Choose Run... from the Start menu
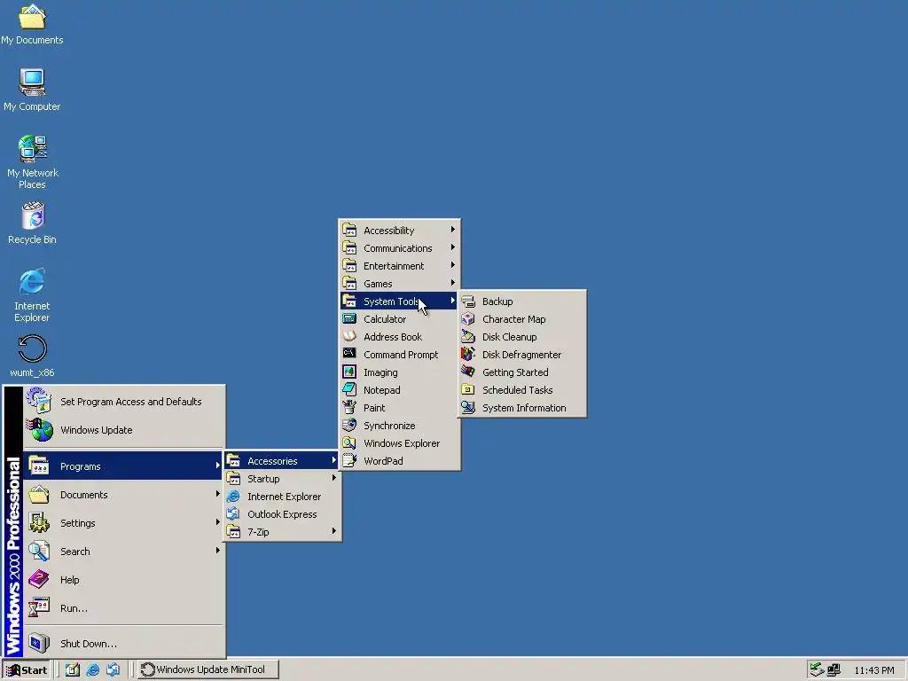This screenshot has height=681, width=908. click(x=123, y=608)
